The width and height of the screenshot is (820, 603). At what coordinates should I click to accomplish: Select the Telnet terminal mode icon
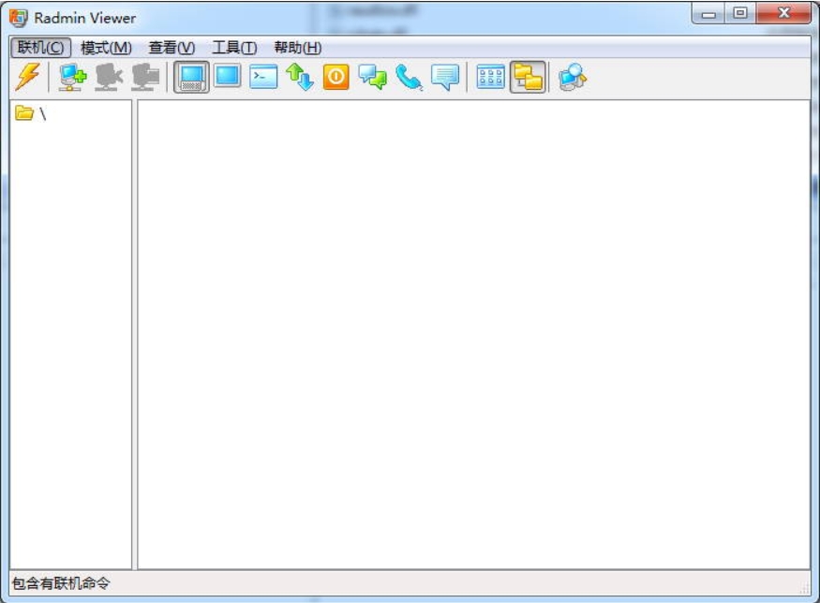pos(263,77)
